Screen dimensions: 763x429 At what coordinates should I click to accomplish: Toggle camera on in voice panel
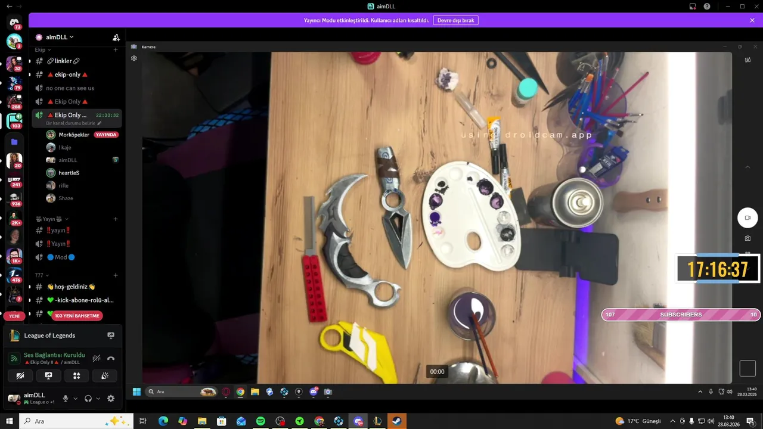coord(20,376)
